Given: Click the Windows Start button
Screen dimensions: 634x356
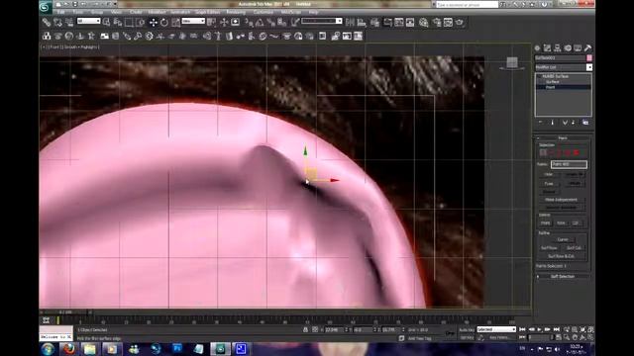Looking at the screenshot, I should (x=48, y=349).
